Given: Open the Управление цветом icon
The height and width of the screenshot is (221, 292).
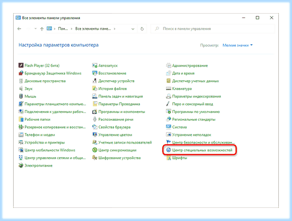Looking at the screenshot, I should coord(94,135).
